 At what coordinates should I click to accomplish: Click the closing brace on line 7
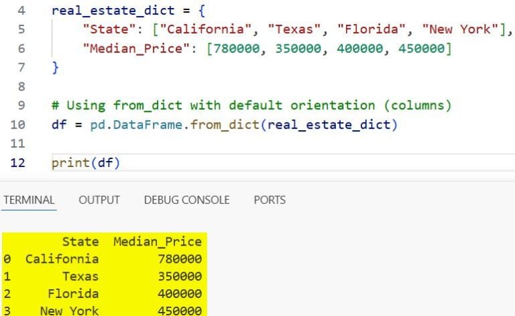56,68
